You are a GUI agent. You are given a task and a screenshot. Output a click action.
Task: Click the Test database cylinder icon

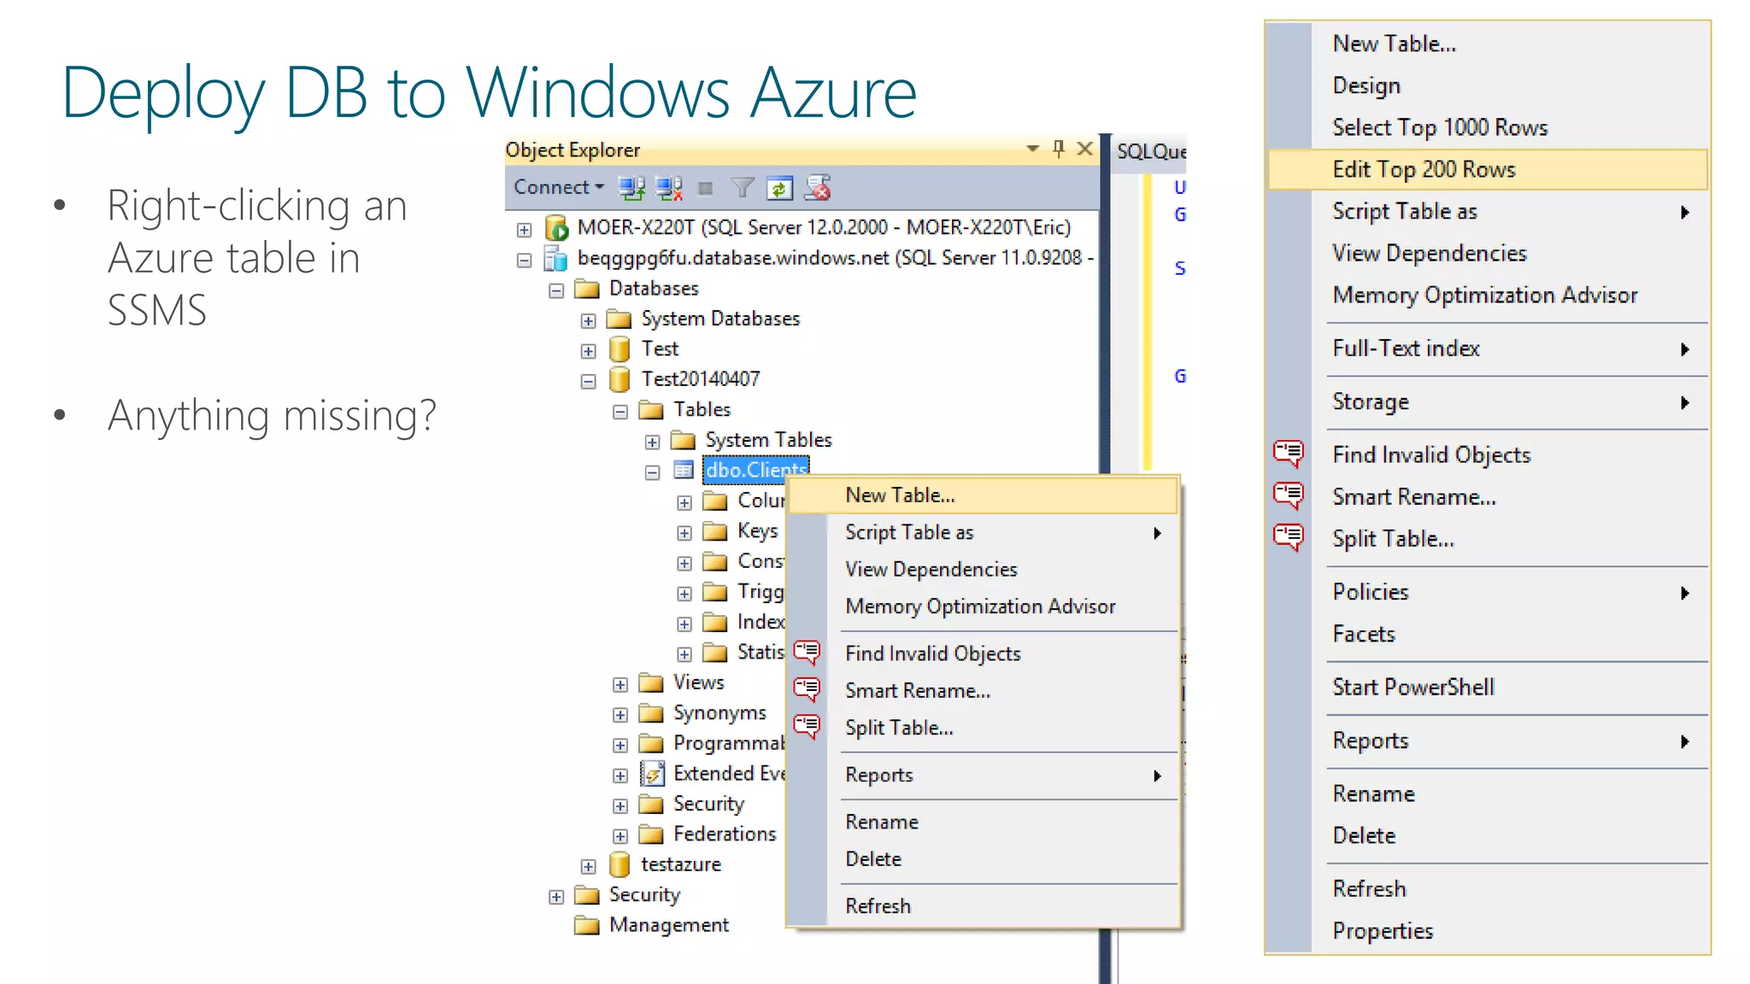pos(620,349)
